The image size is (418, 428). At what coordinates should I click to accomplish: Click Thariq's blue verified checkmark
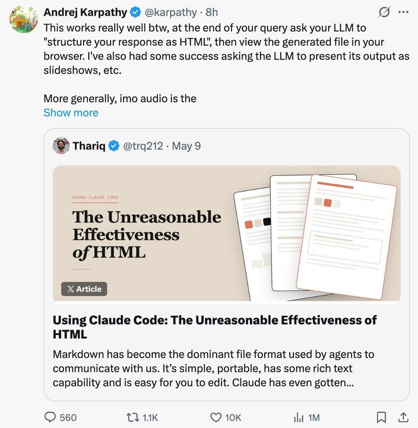point(114,146)
